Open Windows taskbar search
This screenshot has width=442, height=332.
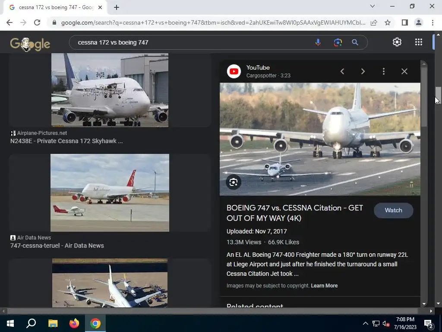point(31,323)
